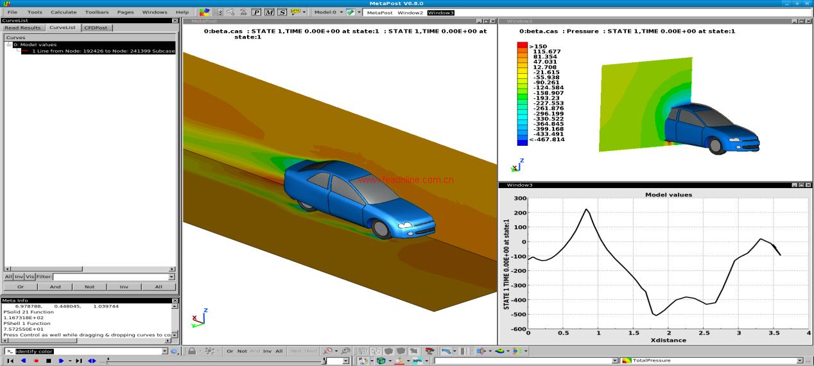This screenshot has width=814, height=366.
Task: Open the Calculate menu
Action: pyautogui.click(x=64, y=12)
